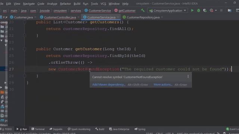The width and height of the screenshot is (239, 134).
Task: Click the java breadcrumb
Action: pyautogui.click(x=24, y=11)
